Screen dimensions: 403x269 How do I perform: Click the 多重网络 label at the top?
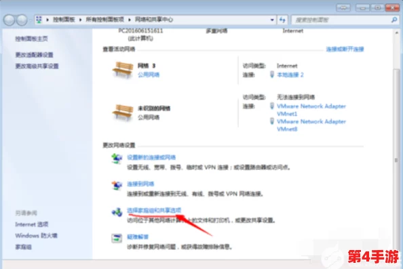(x=216, y=30)
